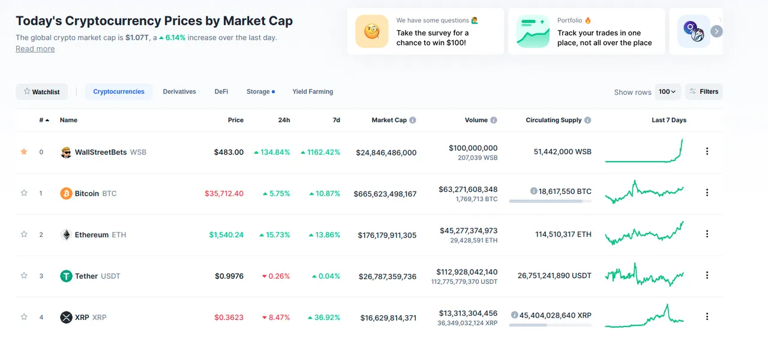The height and width of the screenshot is (338, 768).
Task: Click Tether volume $112,928,042,140
Action: pyautogui.click(x=468, y=272)
